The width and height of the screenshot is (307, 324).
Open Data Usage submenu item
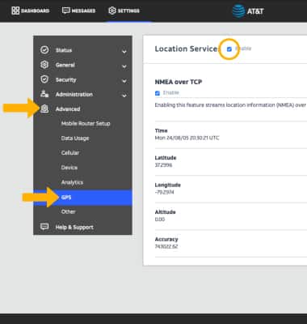click(x=75, y=139)
